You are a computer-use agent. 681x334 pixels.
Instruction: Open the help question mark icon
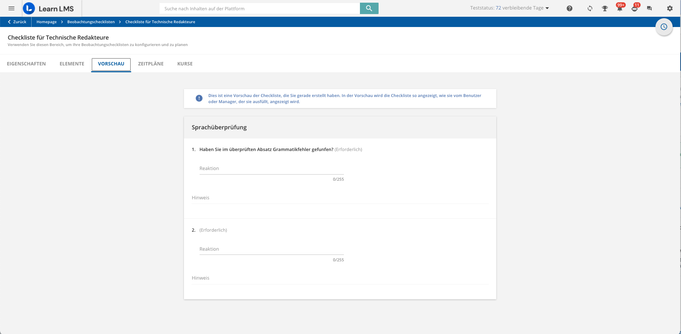[x=569, y=8]
